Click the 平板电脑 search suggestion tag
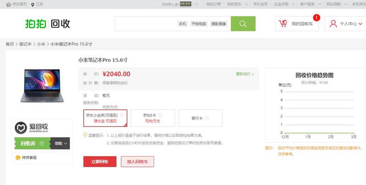This screenshot has width=366, height=185. tap(199, 24)
